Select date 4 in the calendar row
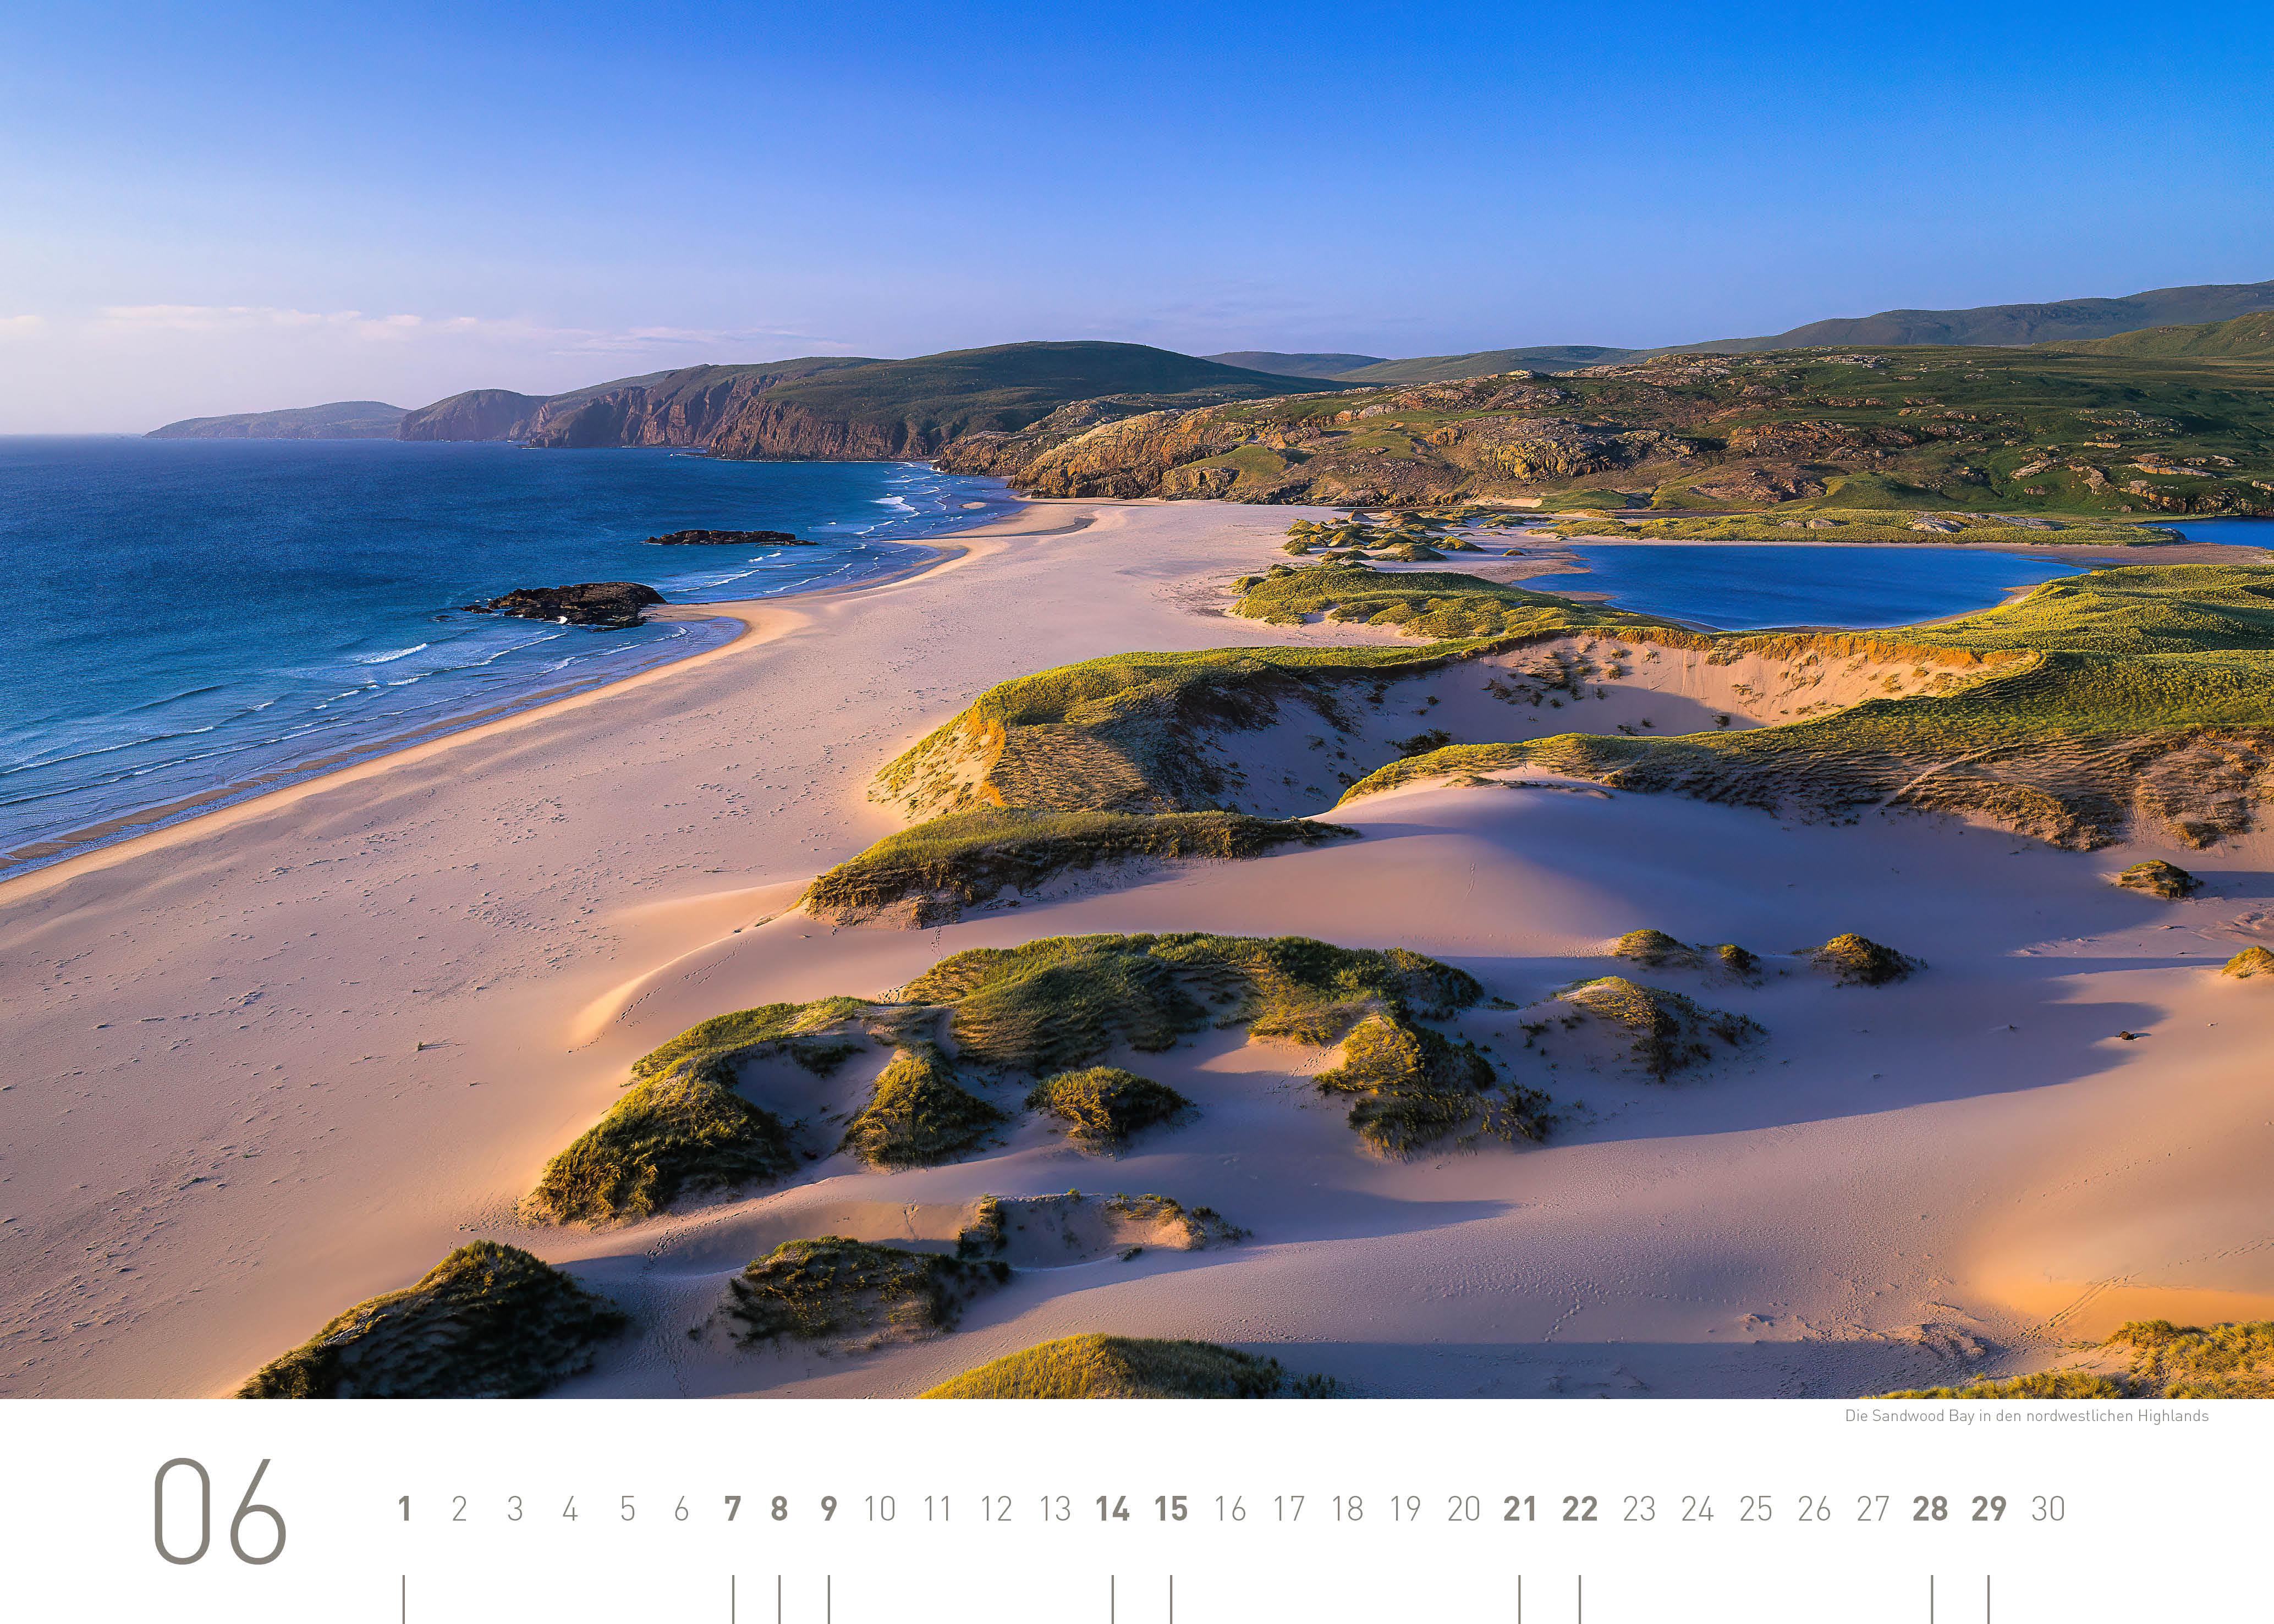This screenshot has width=2274, height=1624. click(570, 1508)
